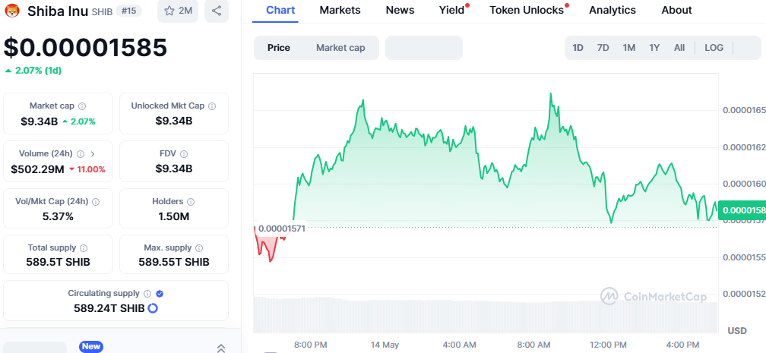Click the verified badge next to Circulating supply

[x=160, y=294]
